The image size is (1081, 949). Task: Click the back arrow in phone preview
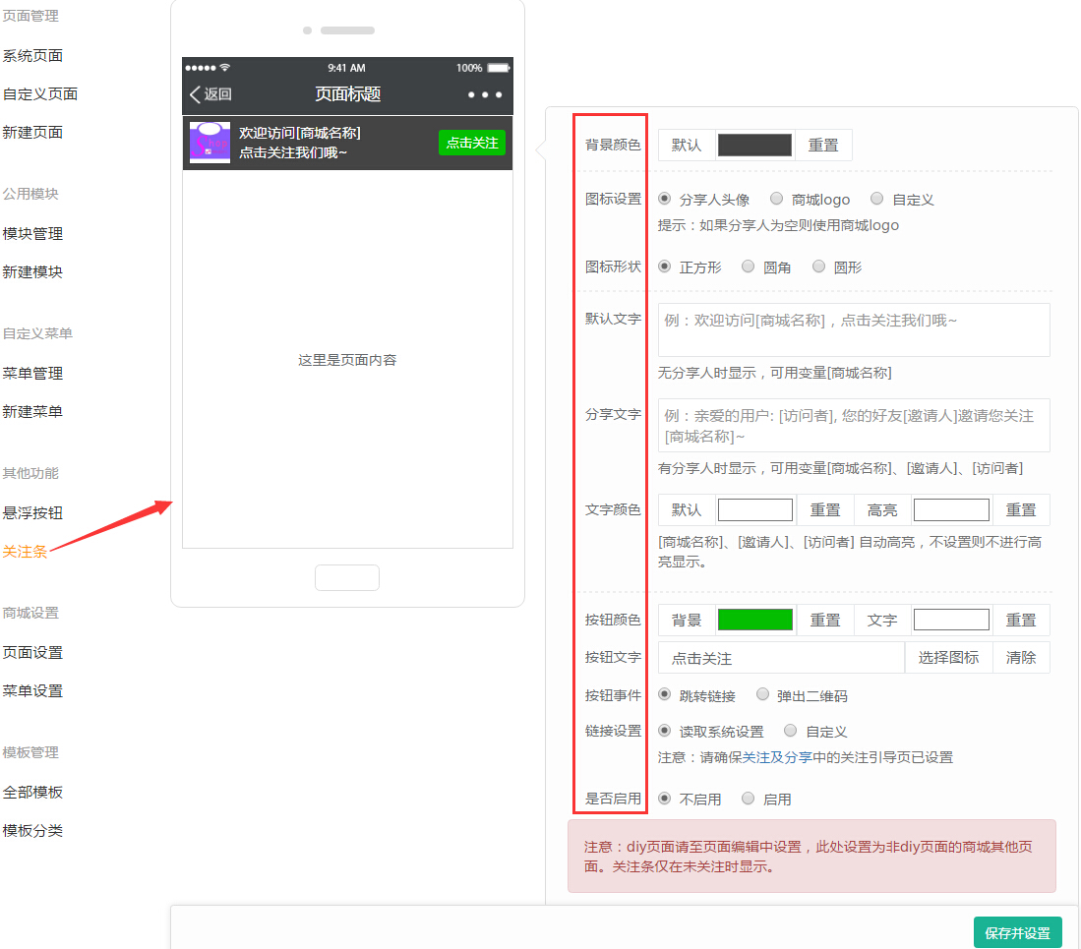[196, 94]
